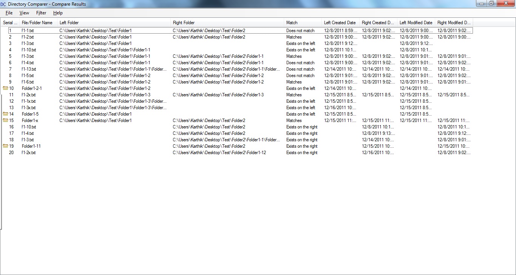Sort by Serial column header
Screen dimensions: 516x275
[x=10, y=23]
